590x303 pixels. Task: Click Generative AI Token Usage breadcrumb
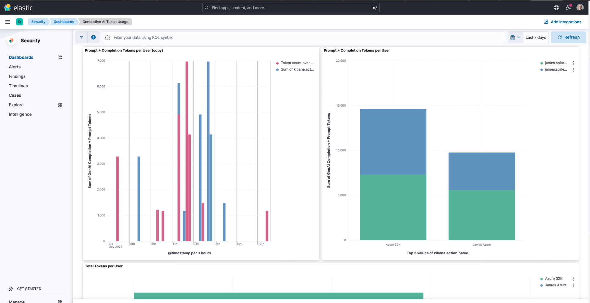pos(105,22)
